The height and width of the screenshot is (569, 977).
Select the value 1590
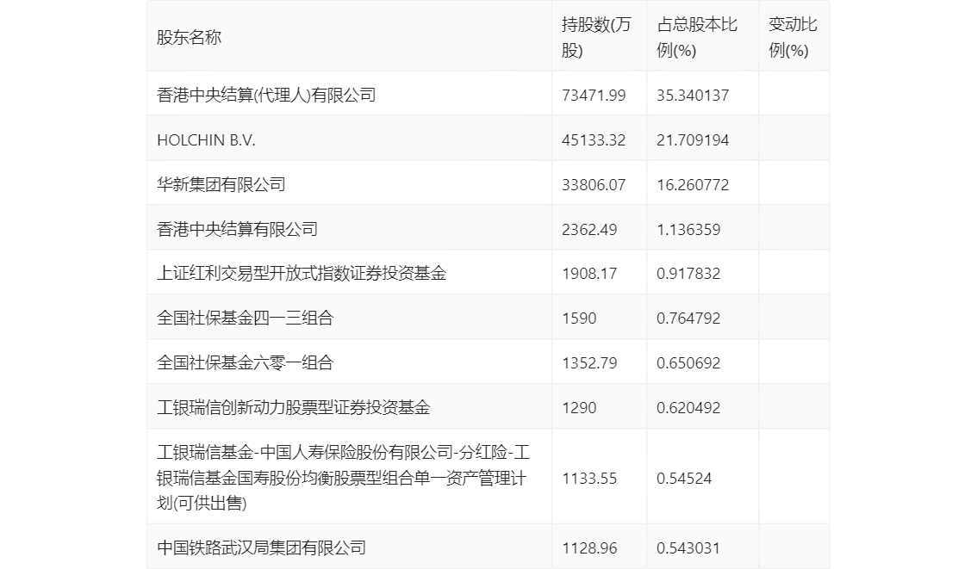579,319
